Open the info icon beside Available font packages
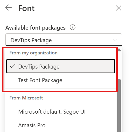129x132 pixels. (x=73, y=27)
